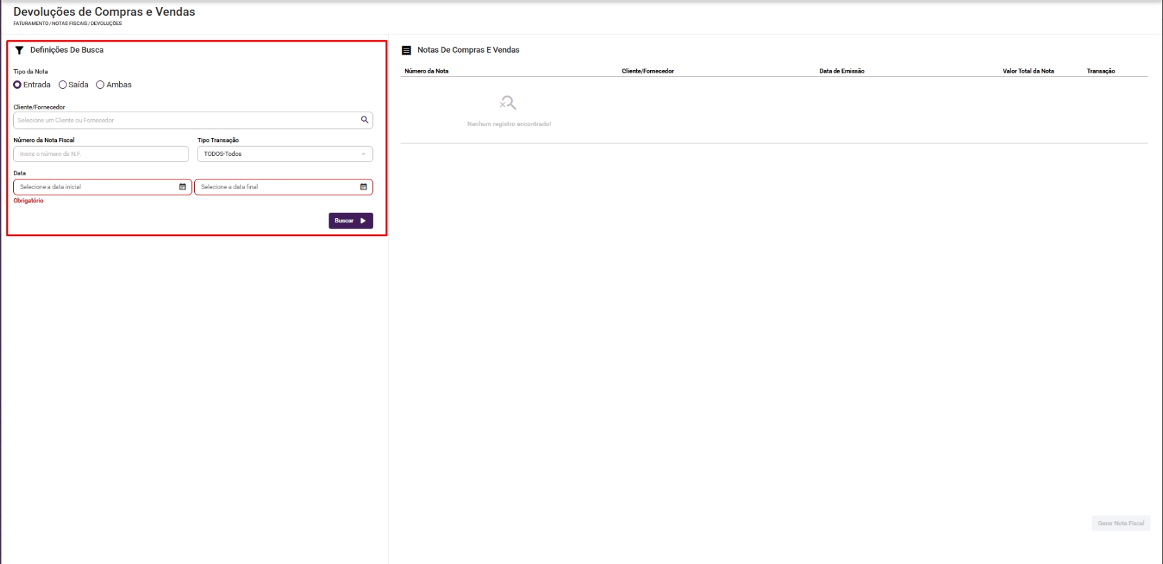Click the DEVOLUÇÕES breadcrumb
Image resolution: width=1163 pixels, height=564 pixels.
(106, 24)
